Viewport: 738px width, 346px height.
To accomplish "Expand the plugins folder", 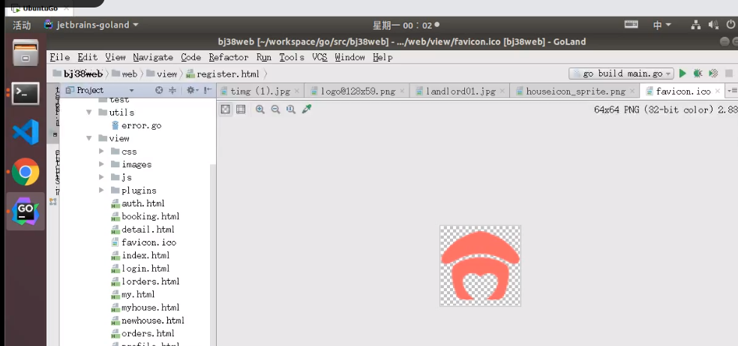I will [x=101, y=190].
